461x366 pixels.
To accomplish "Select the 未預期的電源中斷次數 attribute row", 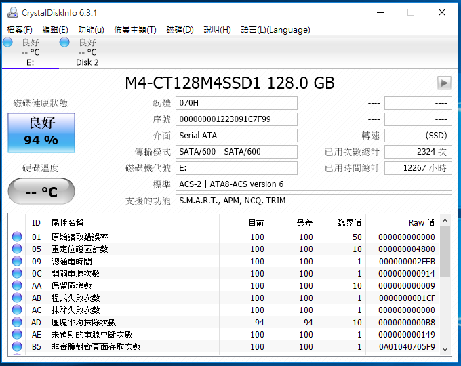I will point(224,334).
